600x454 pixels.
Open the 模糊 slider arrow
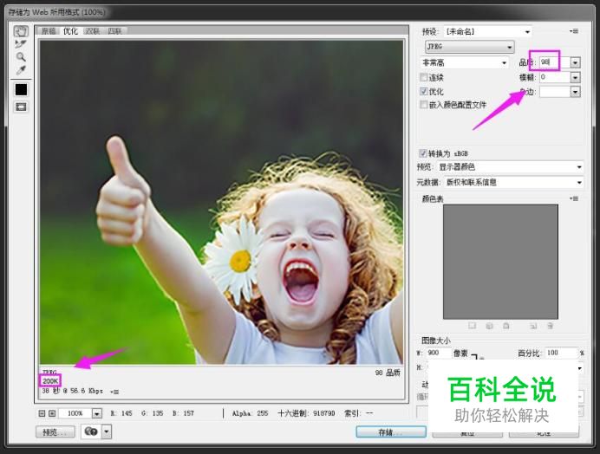[x=575, y=77]
